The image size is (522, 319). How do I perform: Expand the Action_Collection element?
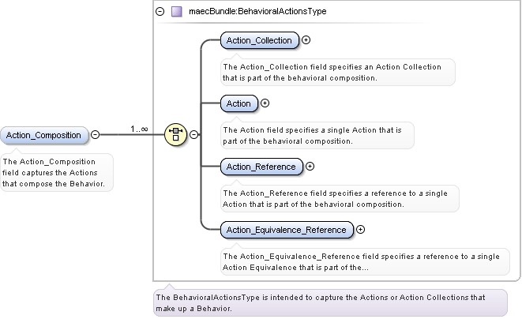pyautogui.click(x=306, y=39)
